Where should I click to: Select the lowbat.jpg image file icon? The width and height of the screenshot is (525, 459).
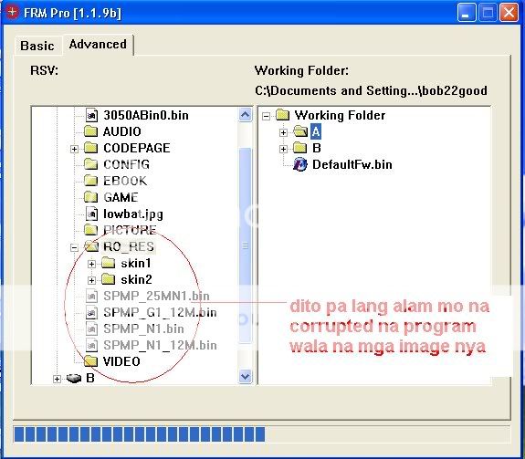click(91, 214)
